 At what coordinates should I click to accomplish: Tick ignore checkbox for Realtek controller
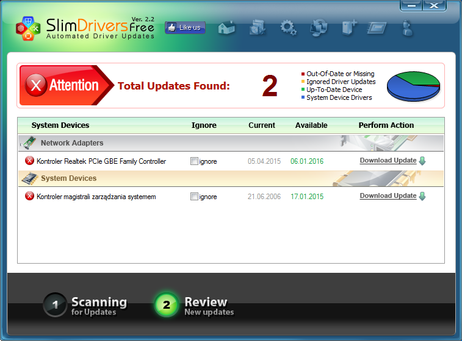[x=194, y=161]
